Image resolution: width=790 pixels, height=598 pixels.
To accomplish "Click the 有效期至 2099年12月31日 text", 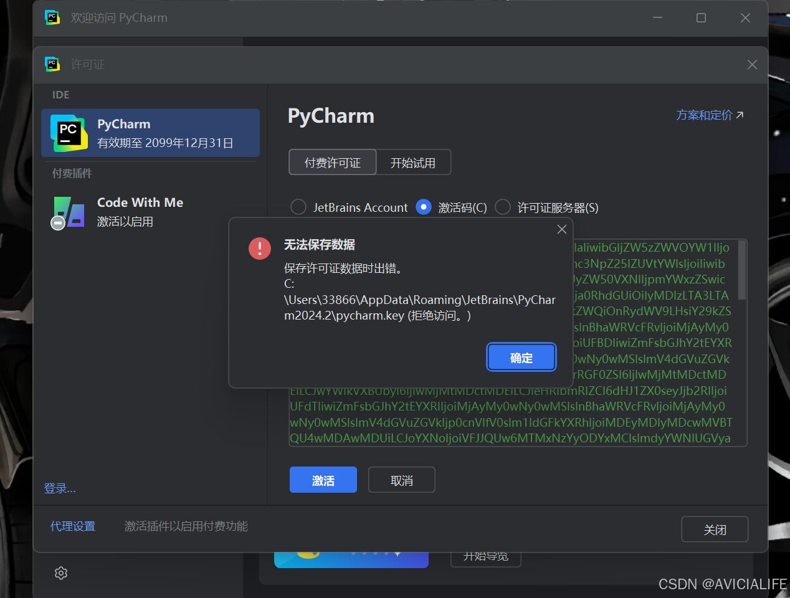I will point(165,143).
